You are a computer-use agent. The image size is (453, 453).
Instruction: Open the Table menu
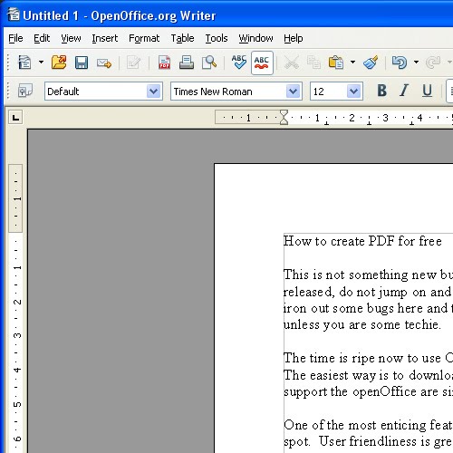[182, 38]
